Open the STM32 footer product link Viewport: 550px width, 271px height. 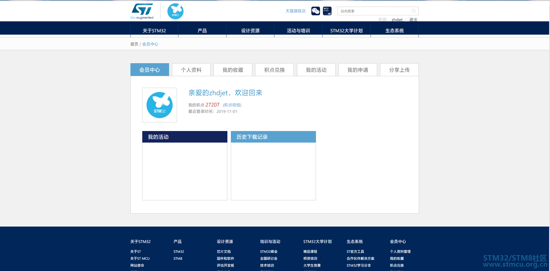(x=179, y=252)
